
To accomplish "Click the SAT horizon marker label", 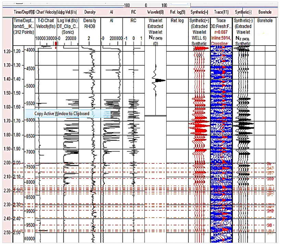I will click(x=270, y=168).
